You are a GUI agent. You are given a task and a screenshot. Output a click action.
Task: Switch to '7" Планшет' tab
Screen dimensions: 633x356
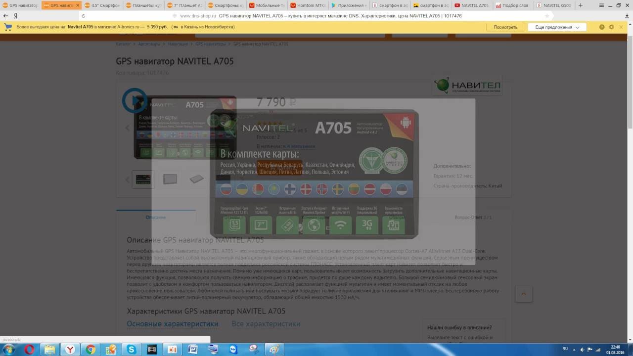coord(184,5)
